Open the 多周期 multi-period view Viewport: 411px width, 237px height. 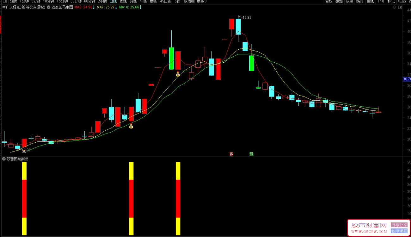(x=190, y=2)
